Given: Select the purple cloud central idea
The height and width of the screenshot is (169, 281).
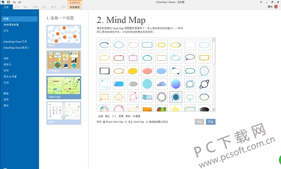Looking at the screenshot, I should 162,84.
